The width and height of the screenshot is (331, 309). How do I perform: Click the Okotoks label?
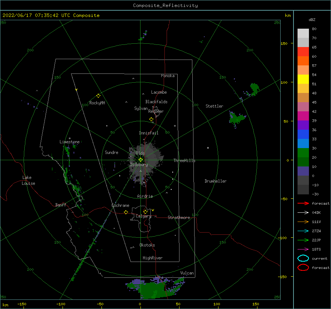click(x=147, y=245)
